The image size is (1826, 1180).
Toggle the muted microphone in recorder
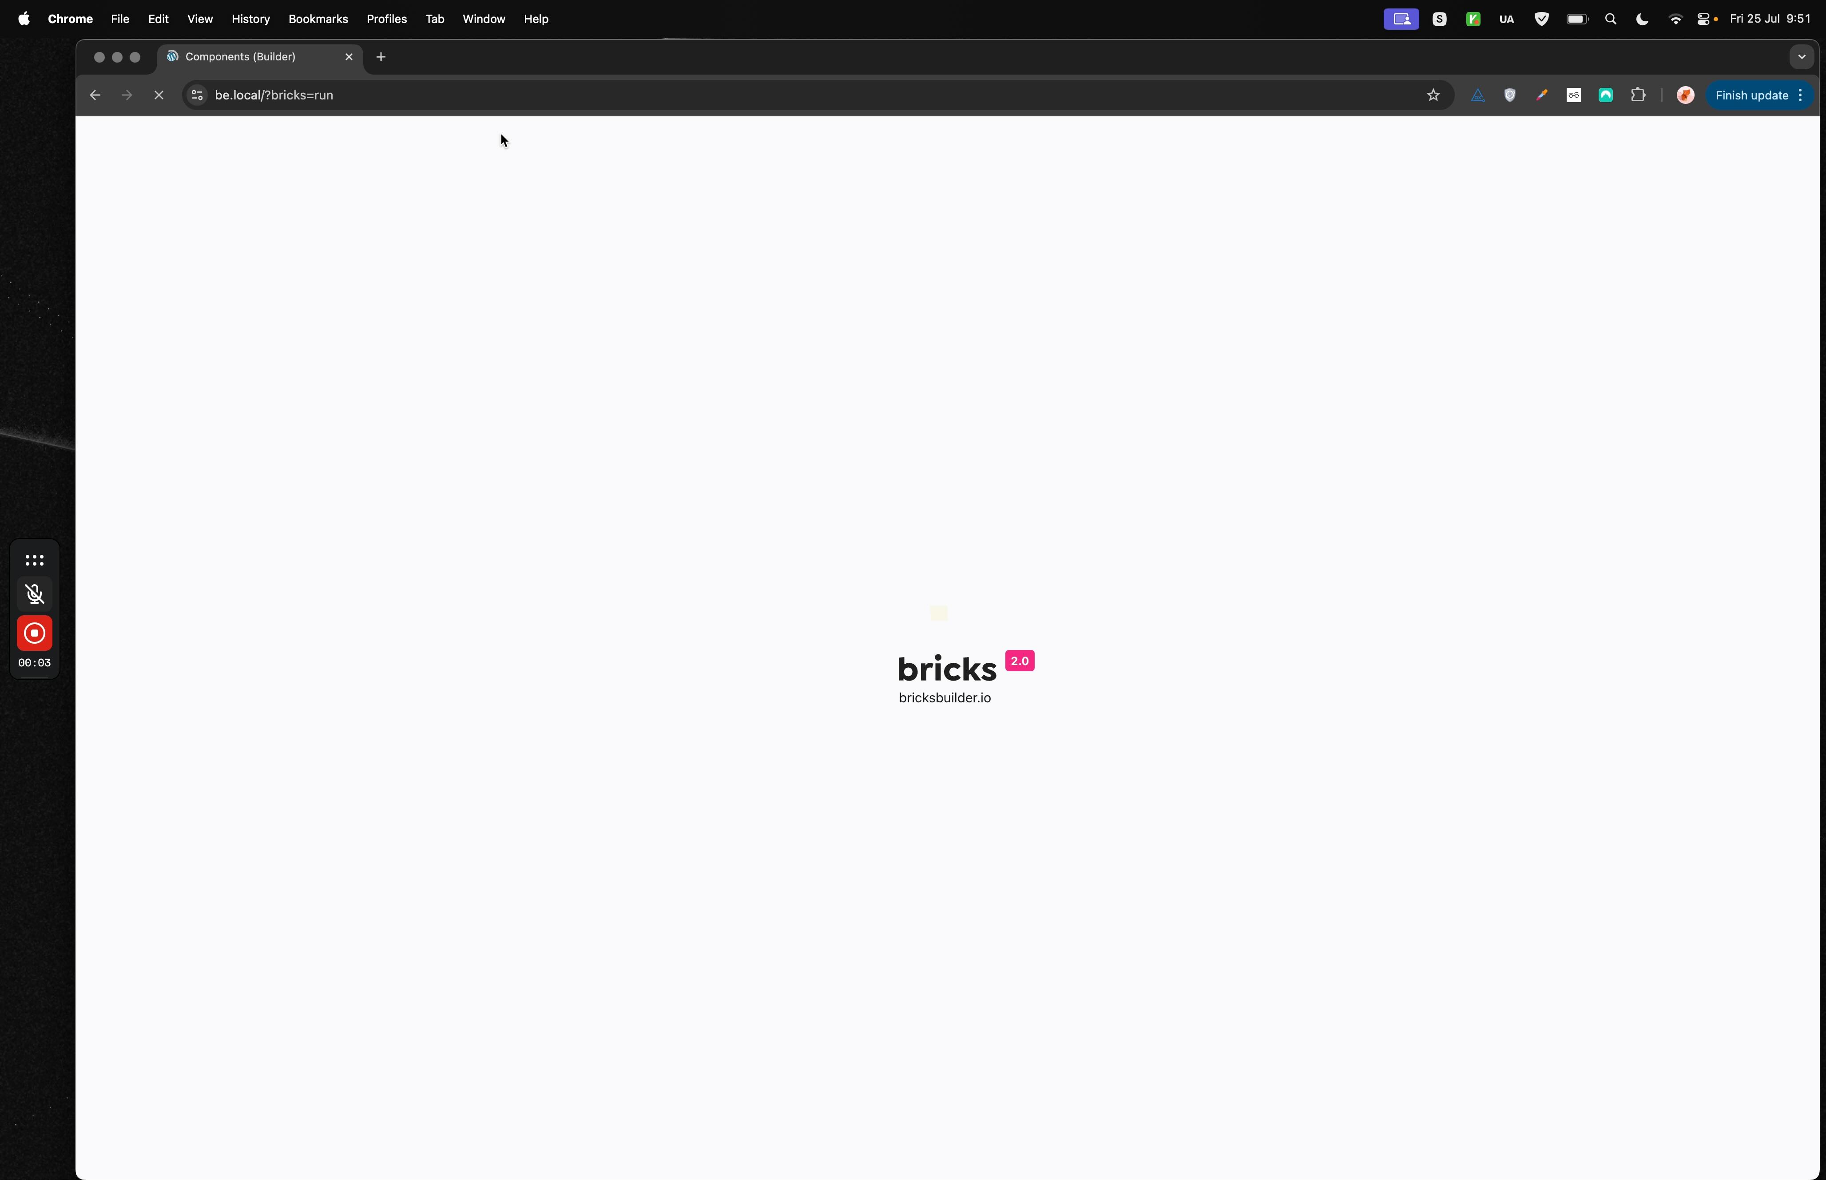pos(35,594)
